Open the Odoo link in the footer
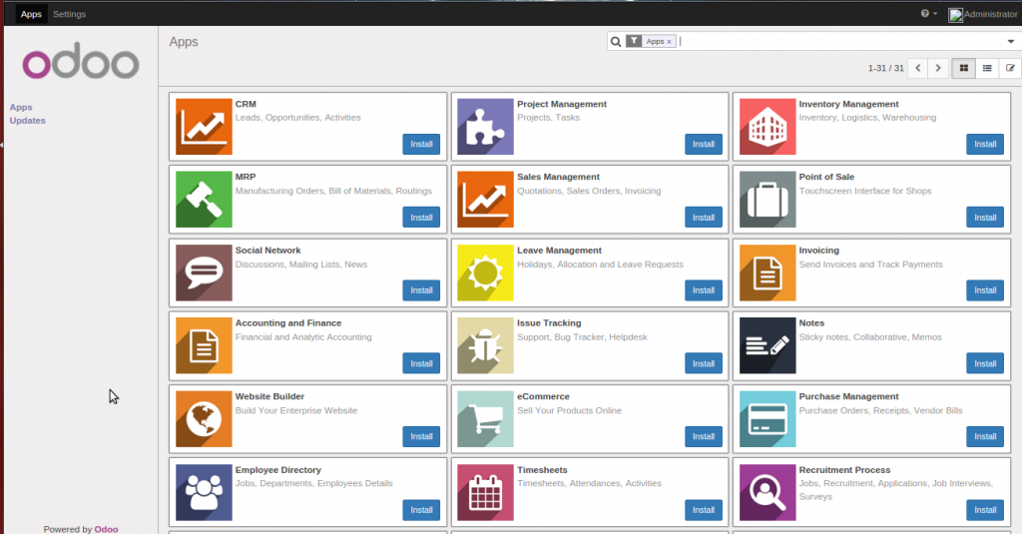Screen dimensions: 1022x534 click(x=106, y=529)
